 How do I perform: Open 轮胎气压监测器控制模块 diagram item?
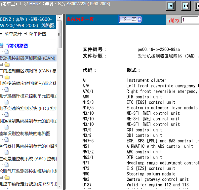click(28, 171)
